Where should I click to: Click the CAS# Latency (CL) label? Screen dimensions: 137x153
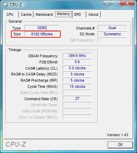[x=41, y=68]
